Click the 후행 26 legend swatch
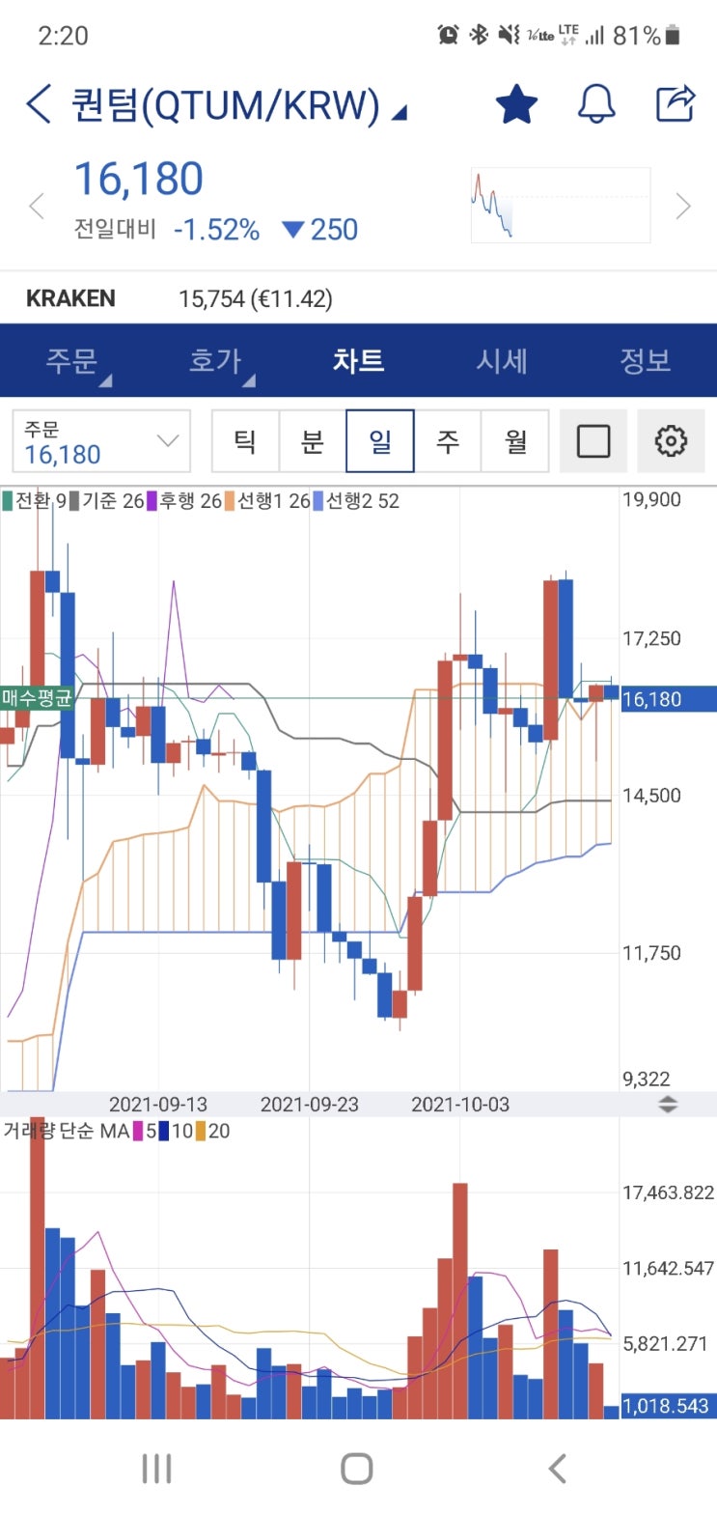Viewport: 717px width, 1515px height. point(152,501)
